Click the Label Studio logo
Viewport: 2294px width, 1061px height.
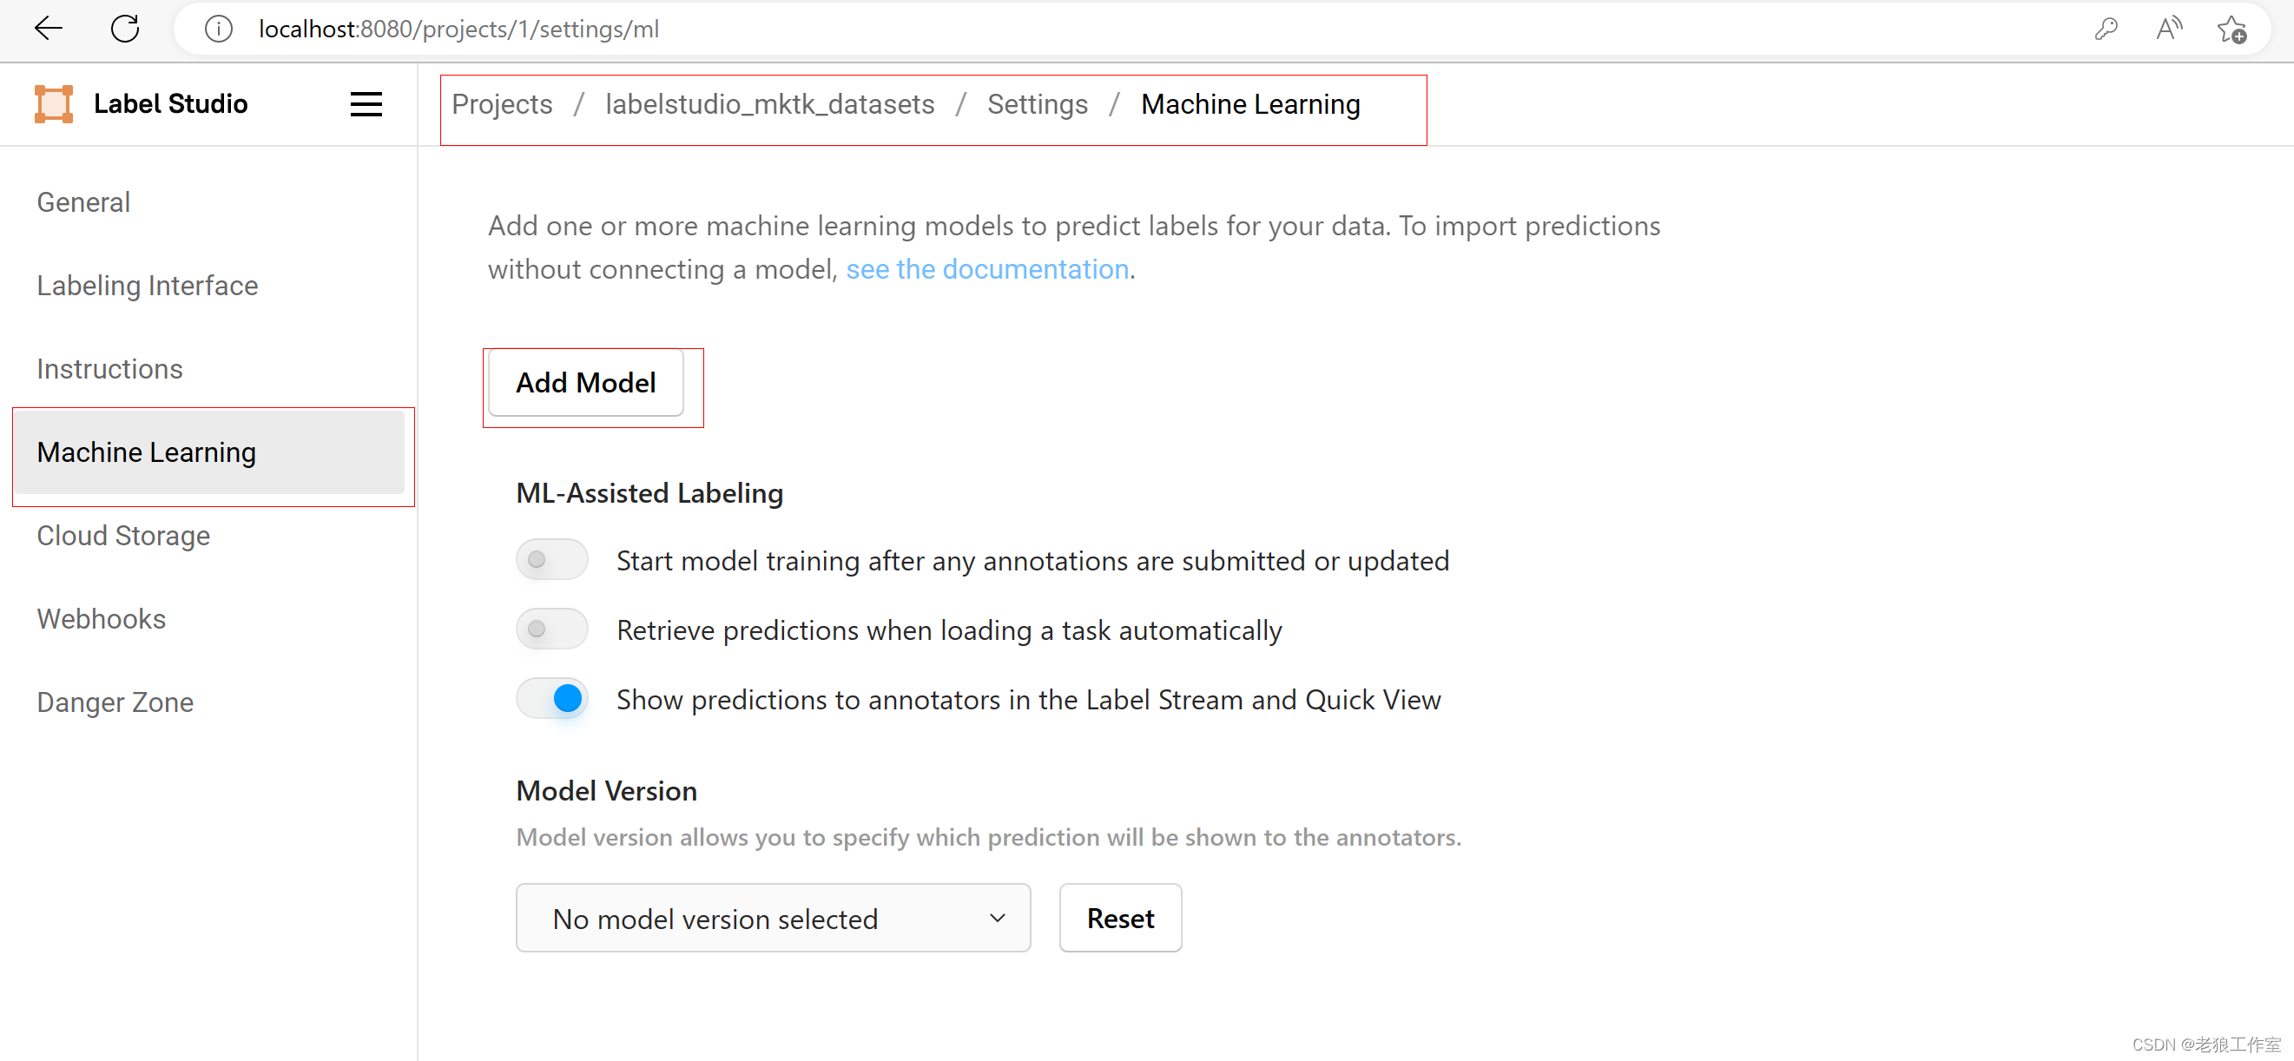[54, 104]
